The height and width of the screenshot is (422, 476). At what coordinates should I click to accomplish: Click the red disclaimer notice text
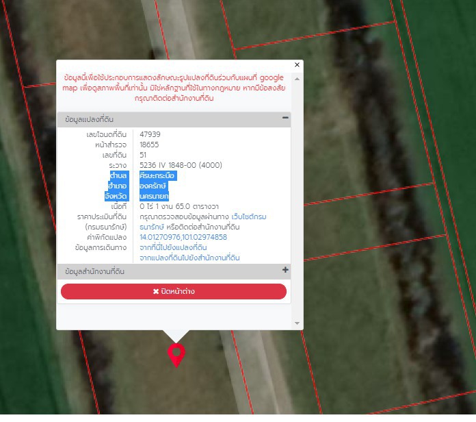point(174,88)
